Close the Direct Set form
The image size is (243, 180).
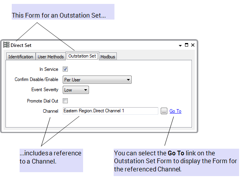pyautogui.click(x=193, y=45)
